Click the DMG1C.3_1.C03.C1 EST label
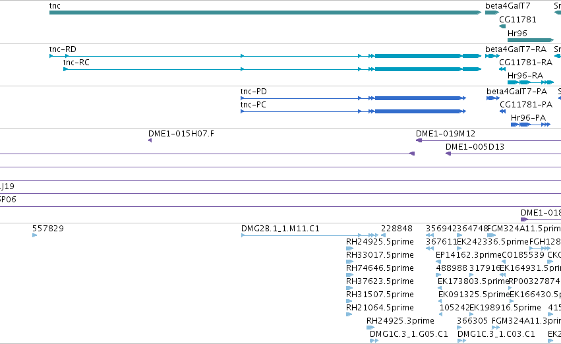The height and width of the screenshot is (344, 561). point(496,334)
